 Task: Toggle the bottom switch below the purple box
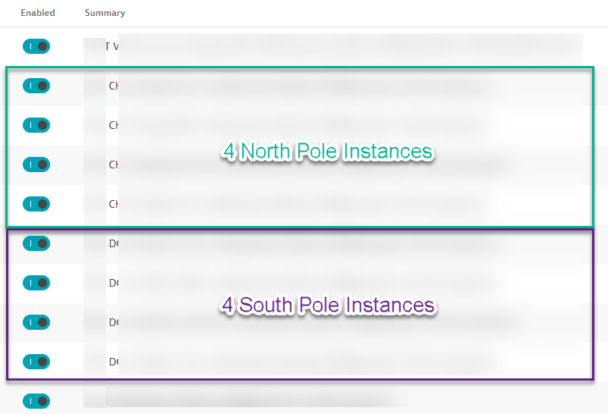[36, 401]
